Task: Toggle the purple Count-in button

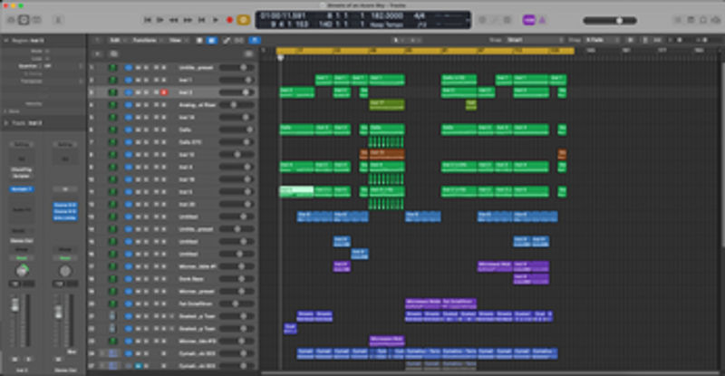Action: pos(529,20)
